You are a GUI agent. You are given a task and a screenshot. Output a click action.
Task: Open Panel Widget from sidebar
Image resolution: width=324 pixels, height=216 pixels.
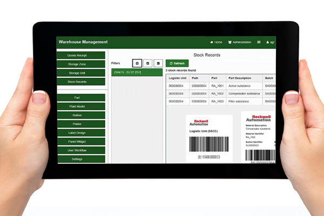click(81, 141)
